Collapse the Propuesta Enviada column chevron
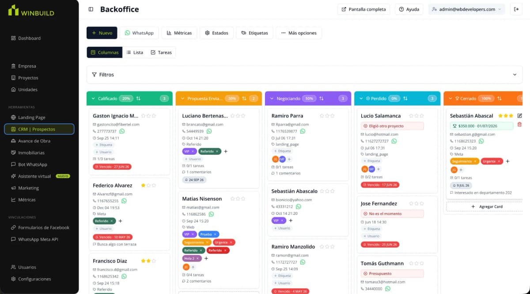530x294 pixels. [182, 98]
